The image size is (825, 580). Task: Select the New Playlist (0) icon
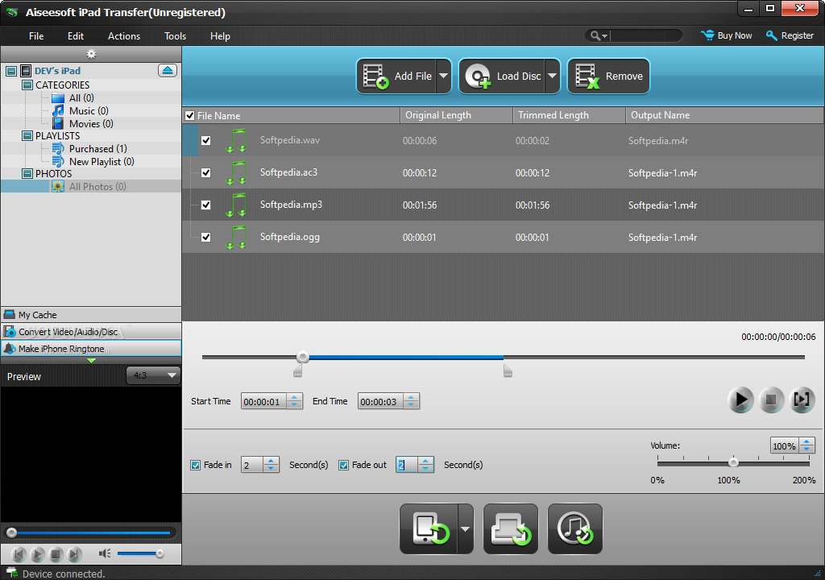click(58, 162)
